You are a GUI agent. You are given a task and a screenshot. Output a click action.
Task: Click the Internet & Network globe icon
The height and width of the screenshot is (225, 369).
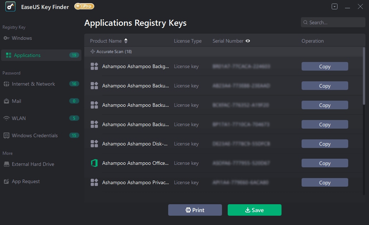tap(6, 84)
